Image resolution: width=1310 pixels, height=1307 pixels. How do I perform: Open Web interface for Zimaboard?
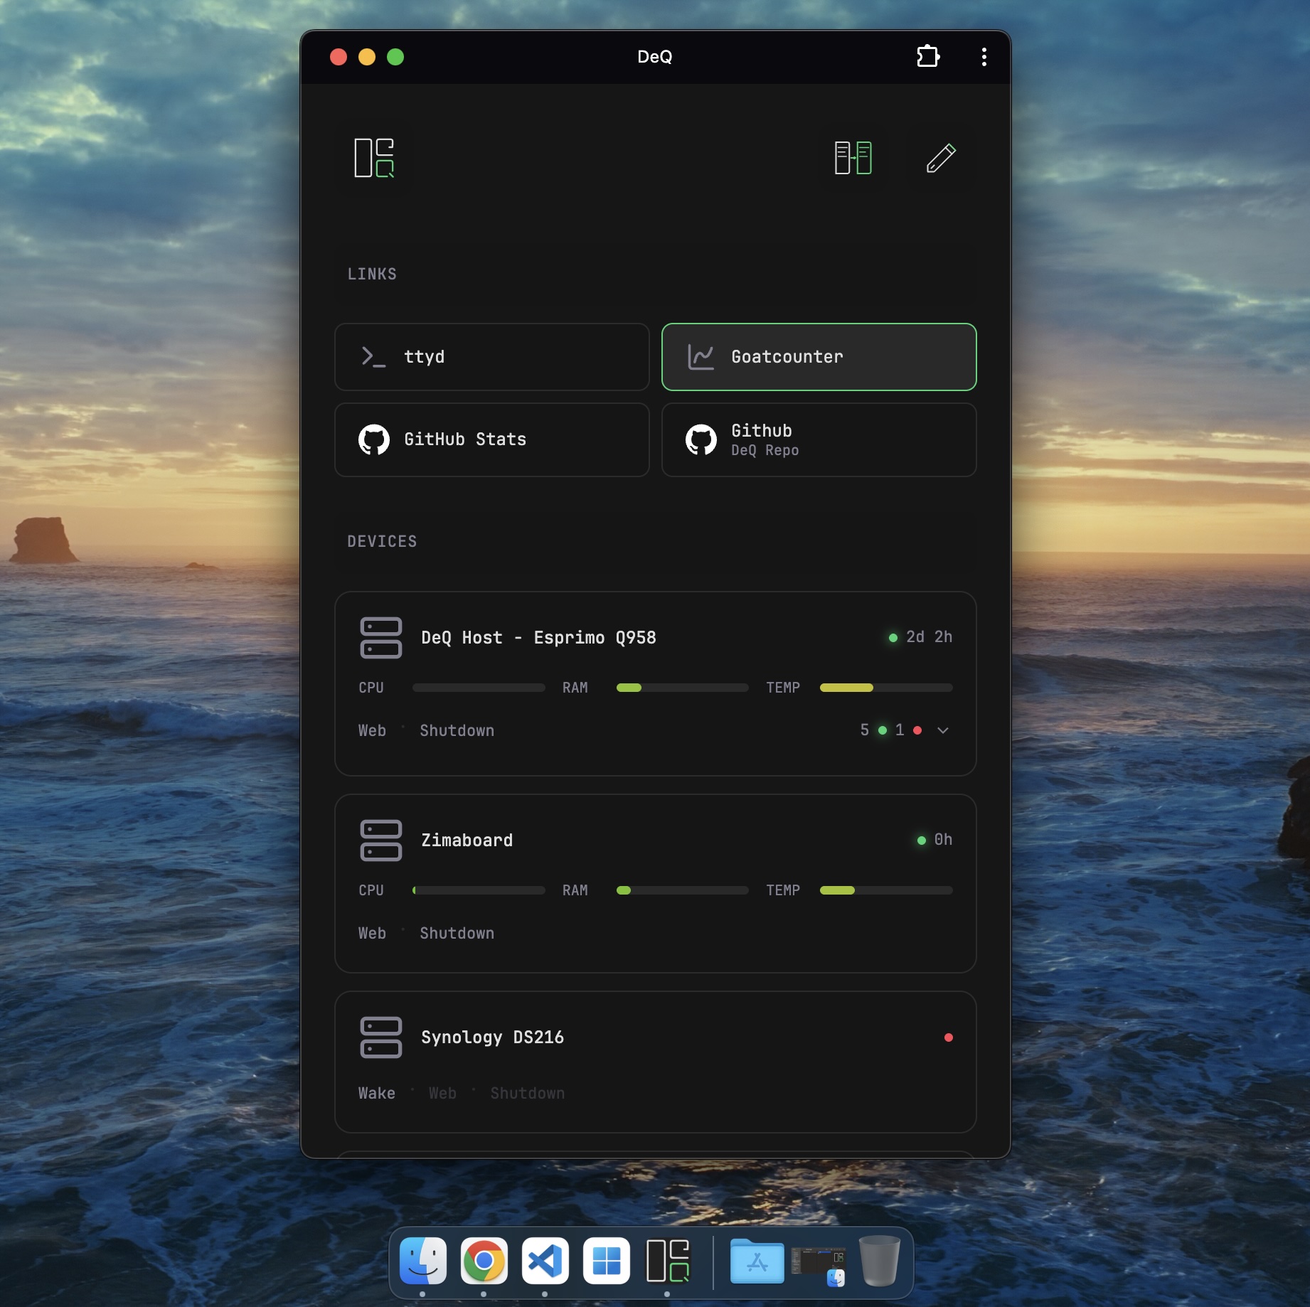(x=372, y=933)
